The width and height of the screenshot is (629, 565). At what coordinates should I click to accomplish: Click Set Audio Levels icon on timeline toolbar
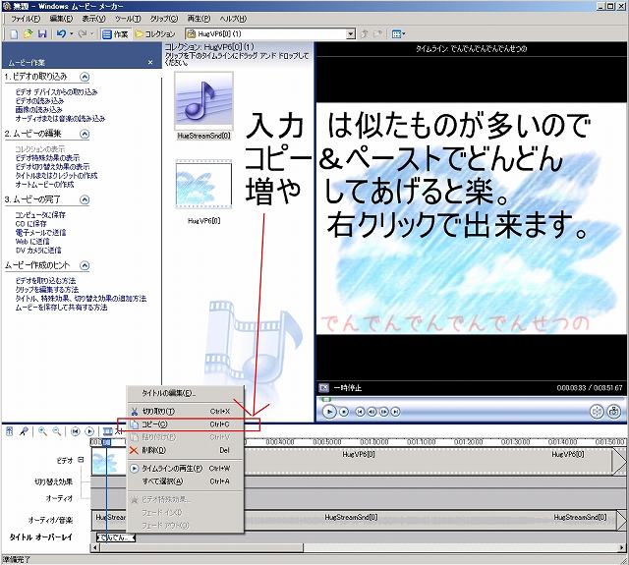[10, 431]
